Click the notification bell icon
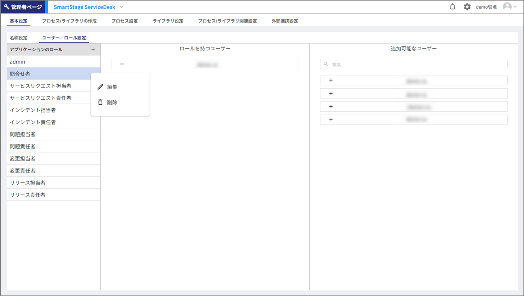The height and width of the screenshot is (296, 524). click(452, 7)
